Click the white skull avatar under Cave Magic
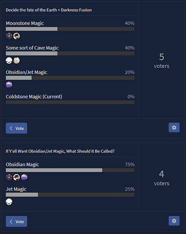This screenshot has width=186, height=234. tap(9, 60)
